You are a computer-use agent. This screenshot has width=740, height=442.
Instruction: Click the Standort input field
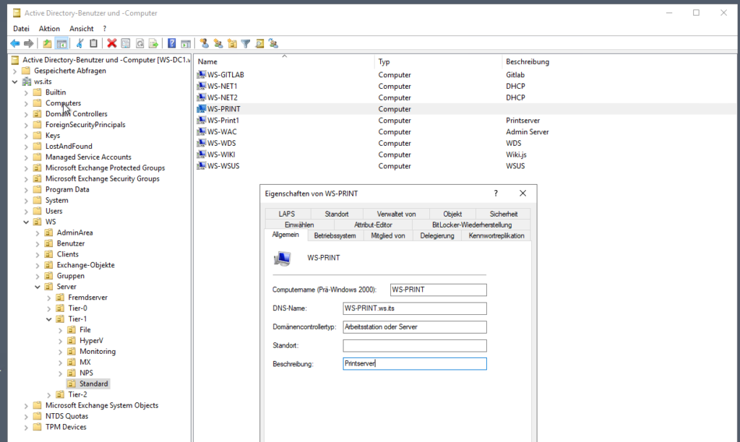pos(414,345)
